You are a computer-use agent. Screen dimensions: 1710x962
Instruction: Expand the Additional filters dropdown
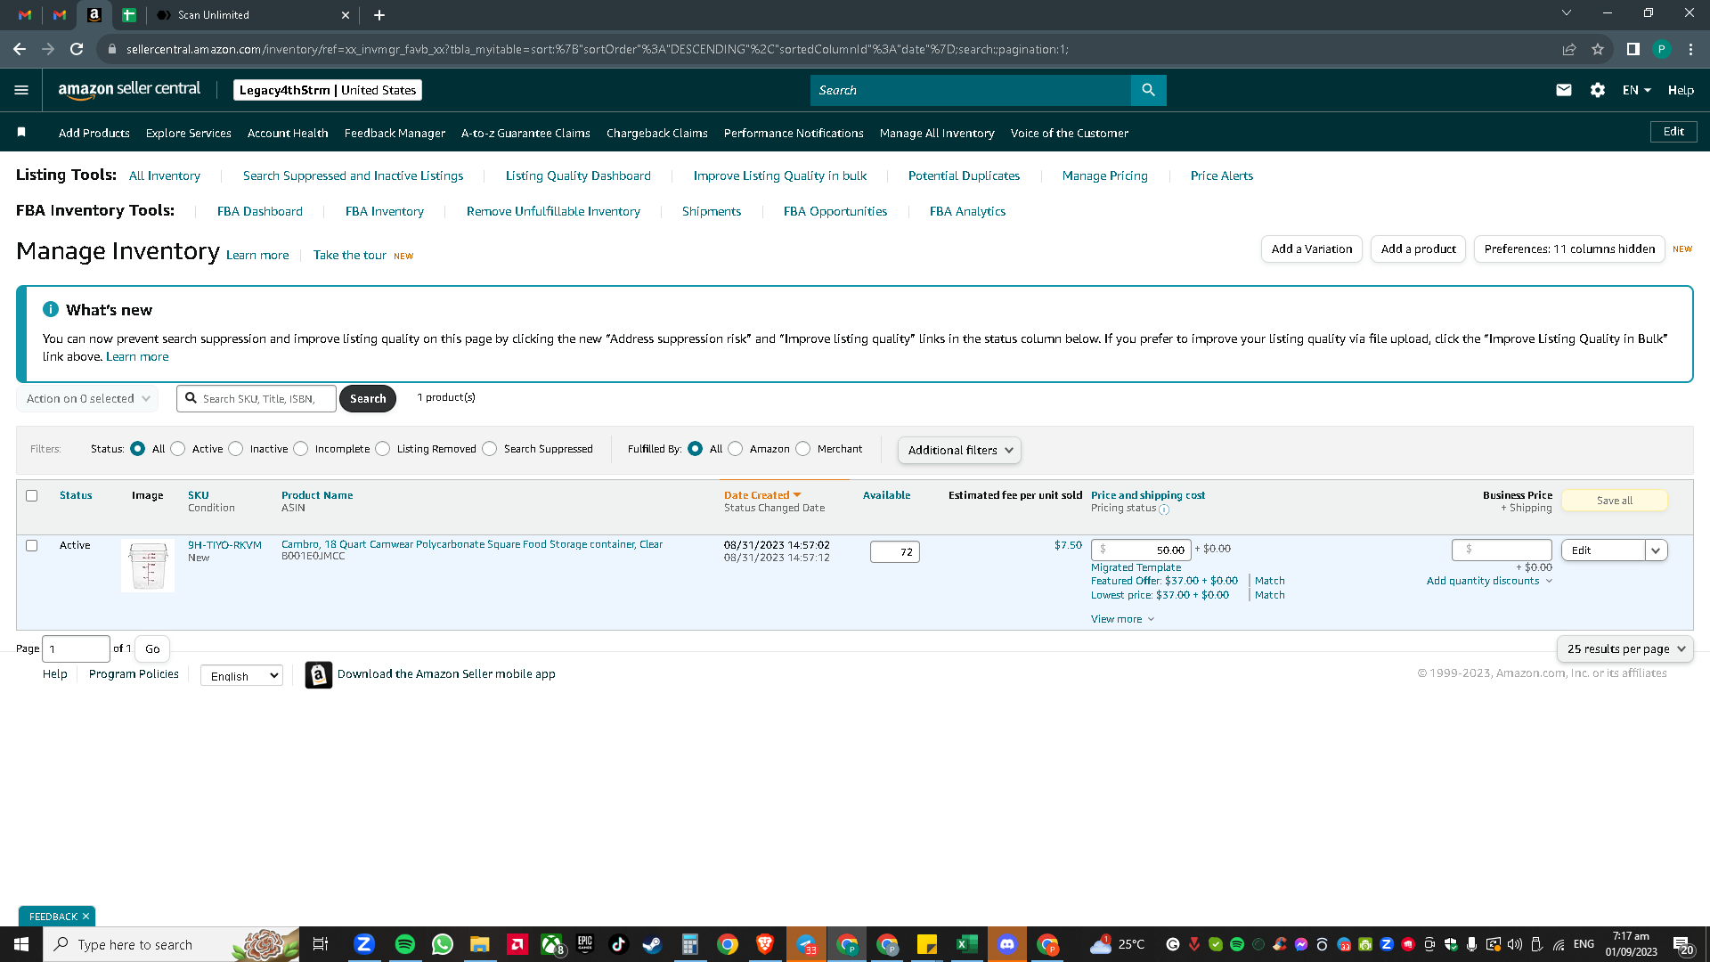click(x=959, y=450)
